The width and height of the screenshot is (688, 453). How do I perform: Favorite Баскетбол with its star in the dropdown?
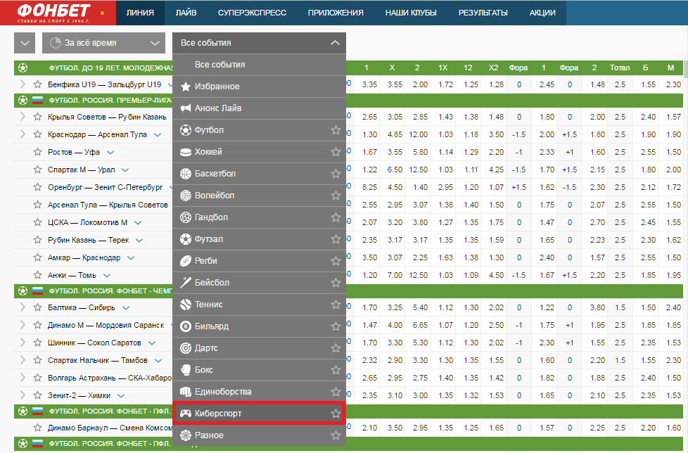tap(336, 174)
